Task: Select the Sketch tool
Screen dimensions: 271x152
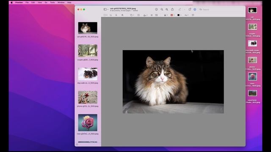Action: [x=116, y=15]
